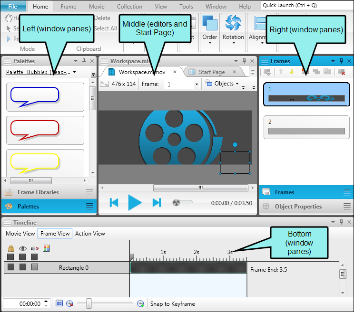Open the Frame number dropdown arrow
This screenshot has width=354, height=312.
(197, 84)
